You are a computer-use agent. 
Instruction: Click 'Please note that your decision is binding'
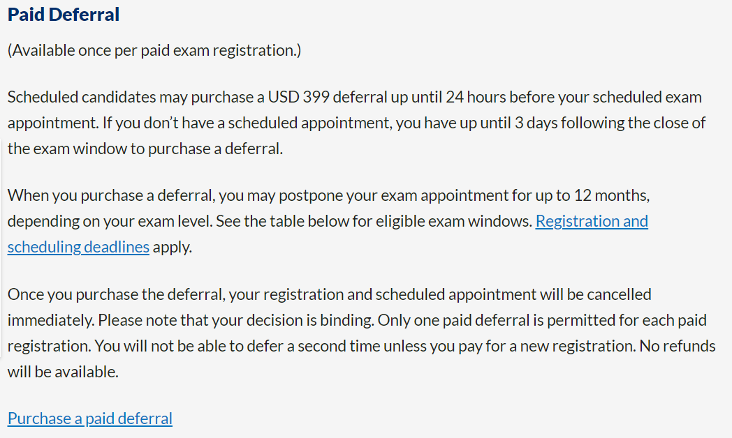(236, 321)
